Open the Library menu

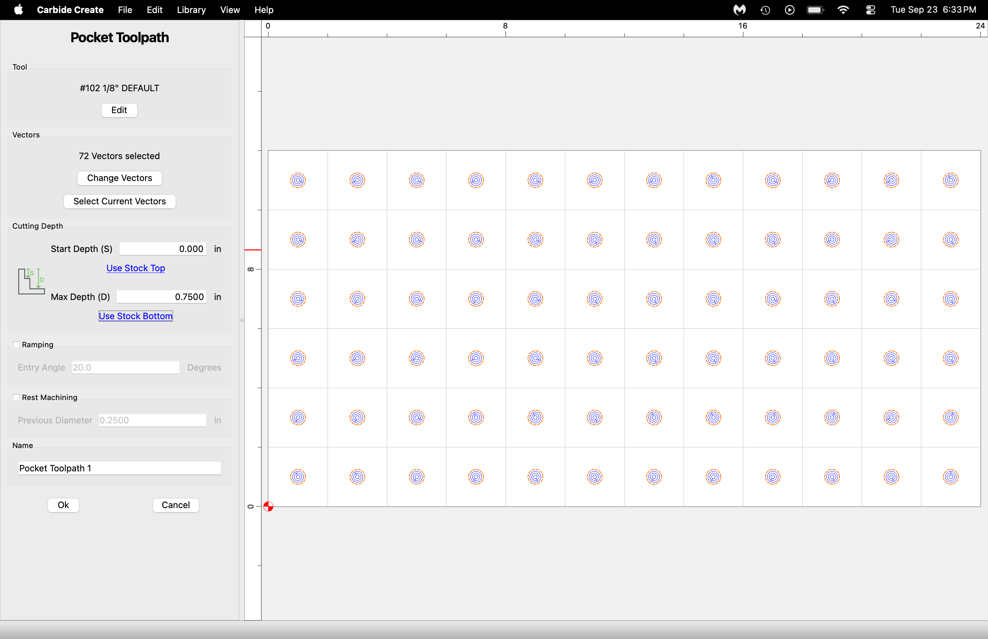tap(191, 10)
